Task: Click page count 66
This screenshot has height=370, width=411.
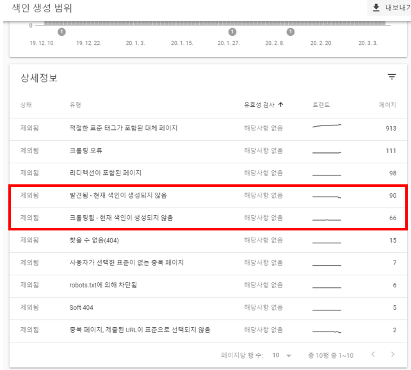Action: [x=392, y=218]
